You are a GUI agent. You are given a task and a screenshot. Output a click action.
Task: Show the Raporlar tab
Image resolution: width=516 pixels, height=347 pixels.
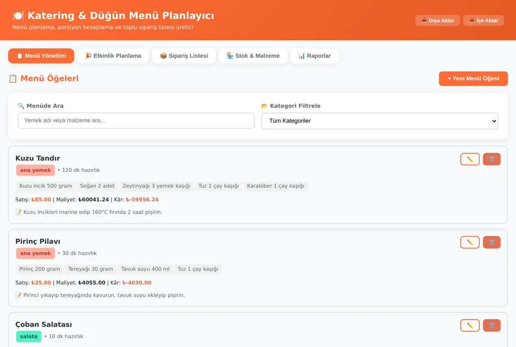[314, 56]
